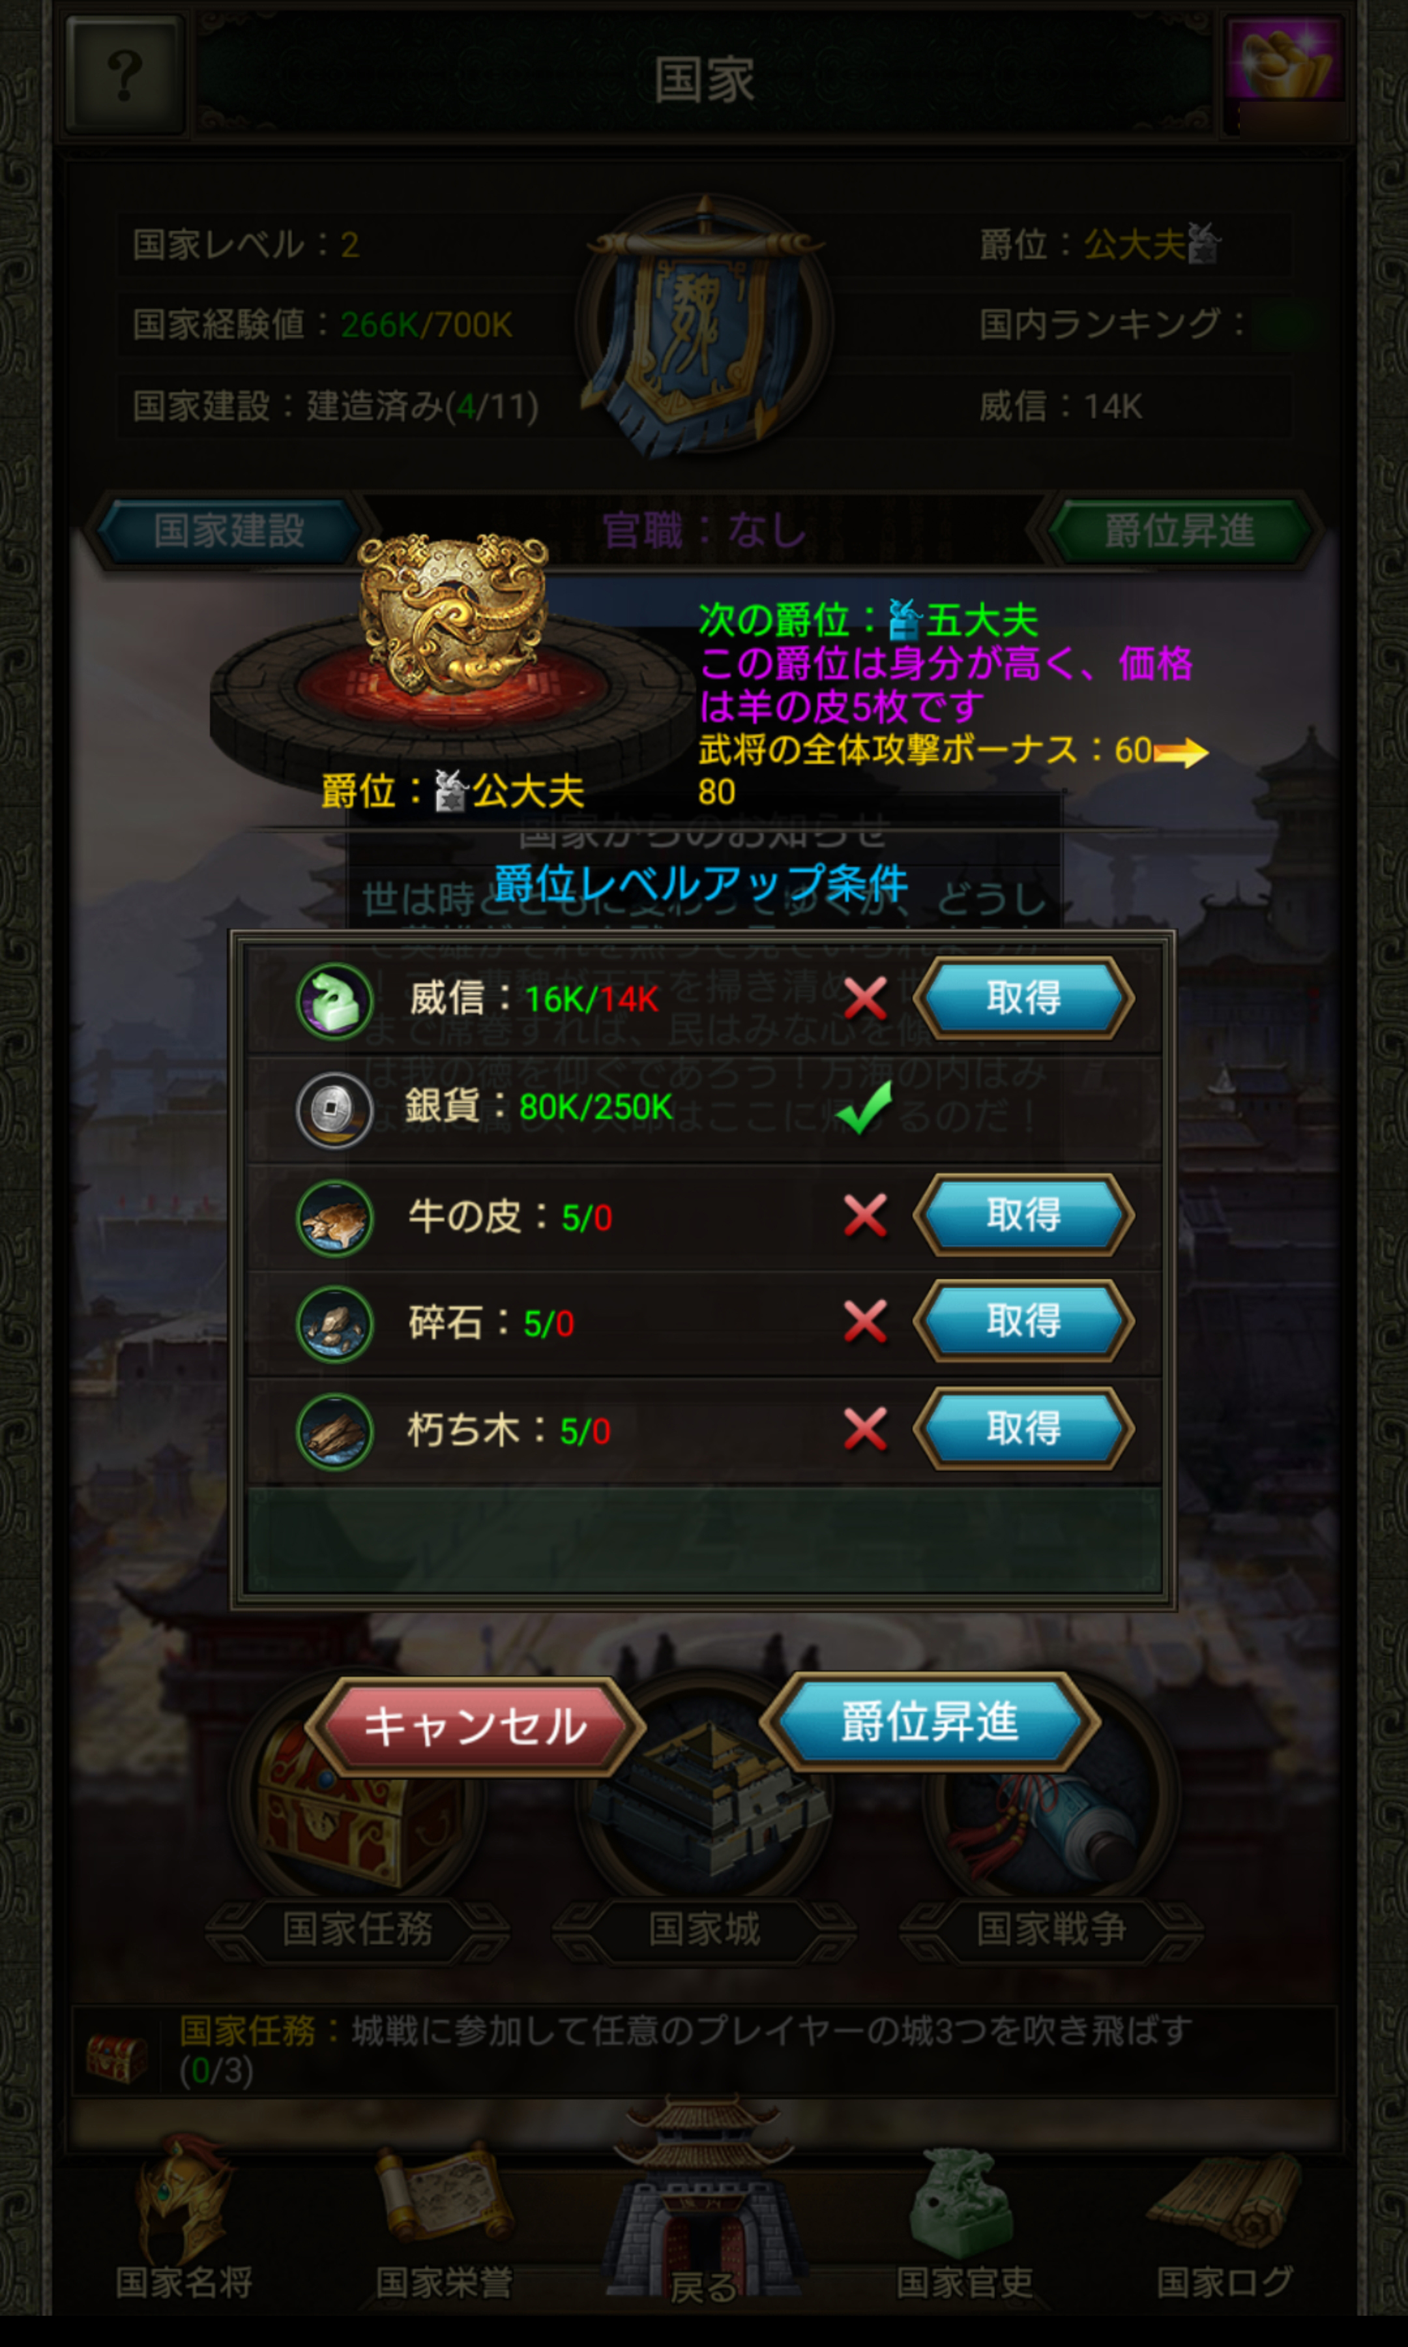Open the gold ingot shop icon

click(1283, 66)
